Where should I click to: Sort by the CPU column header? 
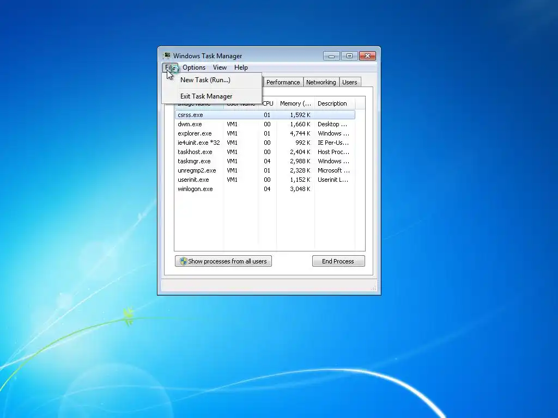point(268,103)
